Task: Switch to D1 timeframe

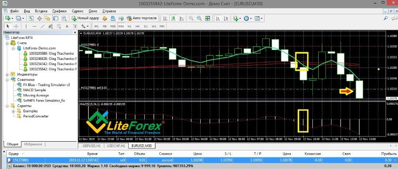Action: tap(146, 26)
